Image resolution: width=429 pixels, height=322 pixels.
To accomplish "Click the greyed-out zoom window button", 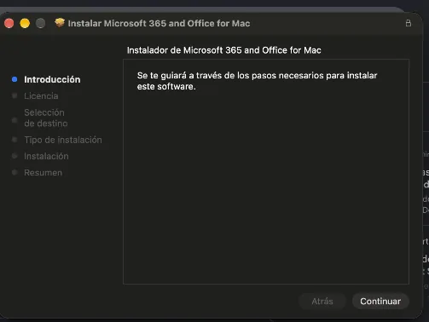I will point(41,23).
